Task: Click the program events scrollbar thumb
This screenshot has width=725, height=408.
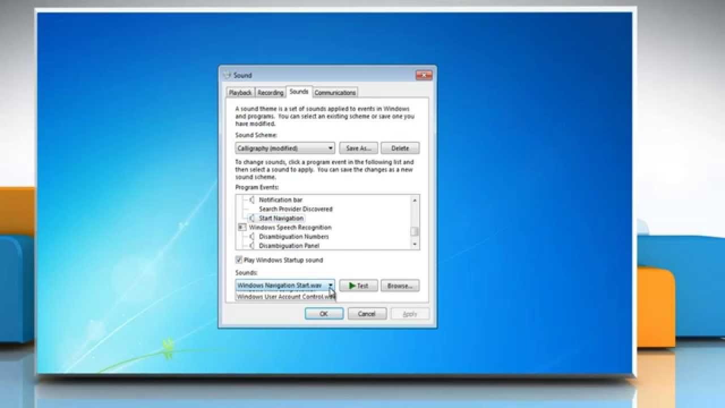Action: pyautogui.click(x=415, y=231)
